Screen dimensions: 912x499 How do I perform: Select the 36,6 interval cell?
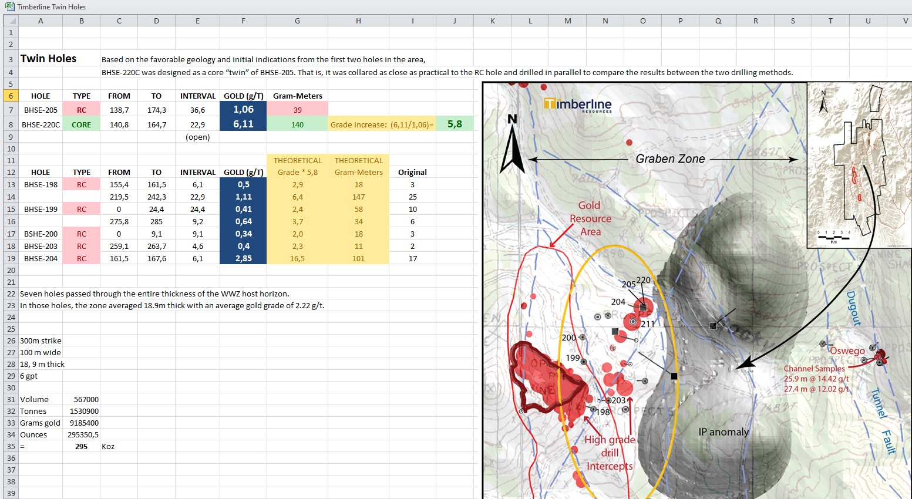pos(197,110)
